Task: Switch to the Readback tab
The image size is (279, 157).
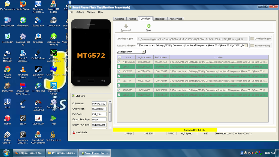Action: pos(160,19)
